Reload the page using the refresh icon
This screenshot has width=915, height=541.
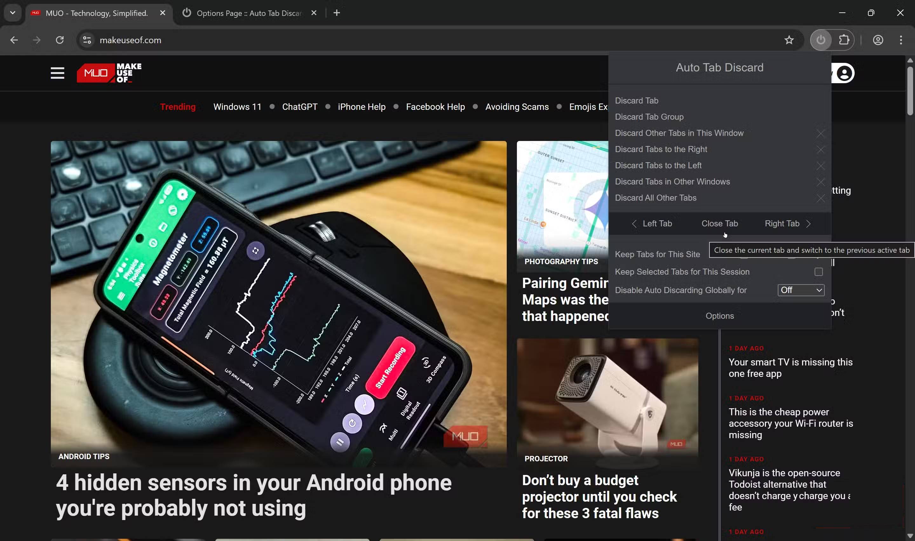click(x=60, y=40)
